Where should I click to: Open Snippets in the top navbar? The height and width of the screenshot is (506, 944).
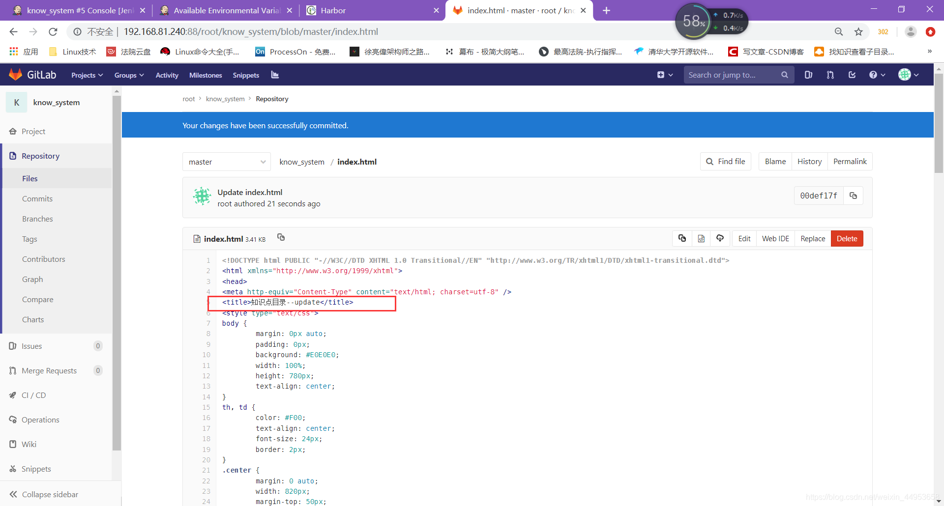pos(246,75)
